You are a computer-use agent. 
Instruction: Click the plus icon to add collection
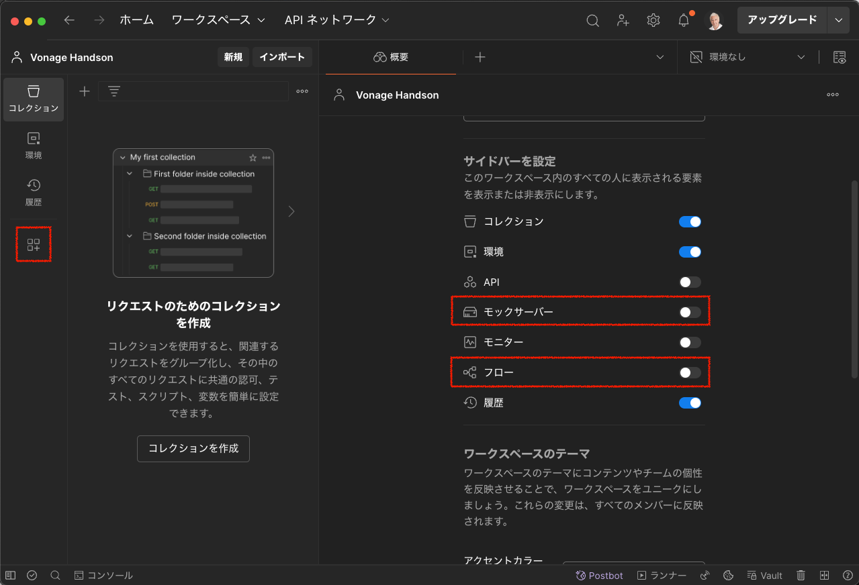(84, 91)
